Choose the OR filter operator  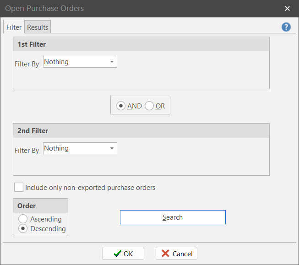[x=149, y=106]
